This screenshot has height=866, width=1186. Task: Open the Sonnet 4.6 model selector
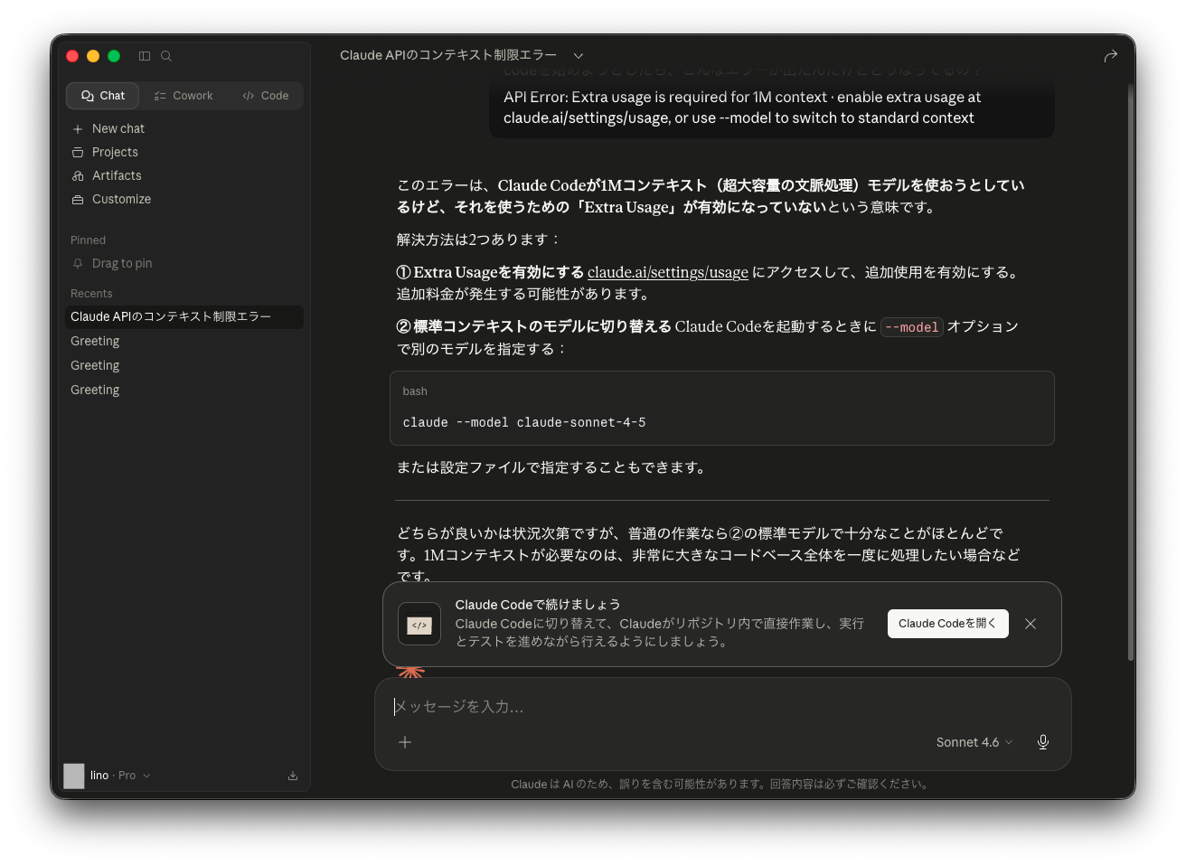click(x=974, y=742)
